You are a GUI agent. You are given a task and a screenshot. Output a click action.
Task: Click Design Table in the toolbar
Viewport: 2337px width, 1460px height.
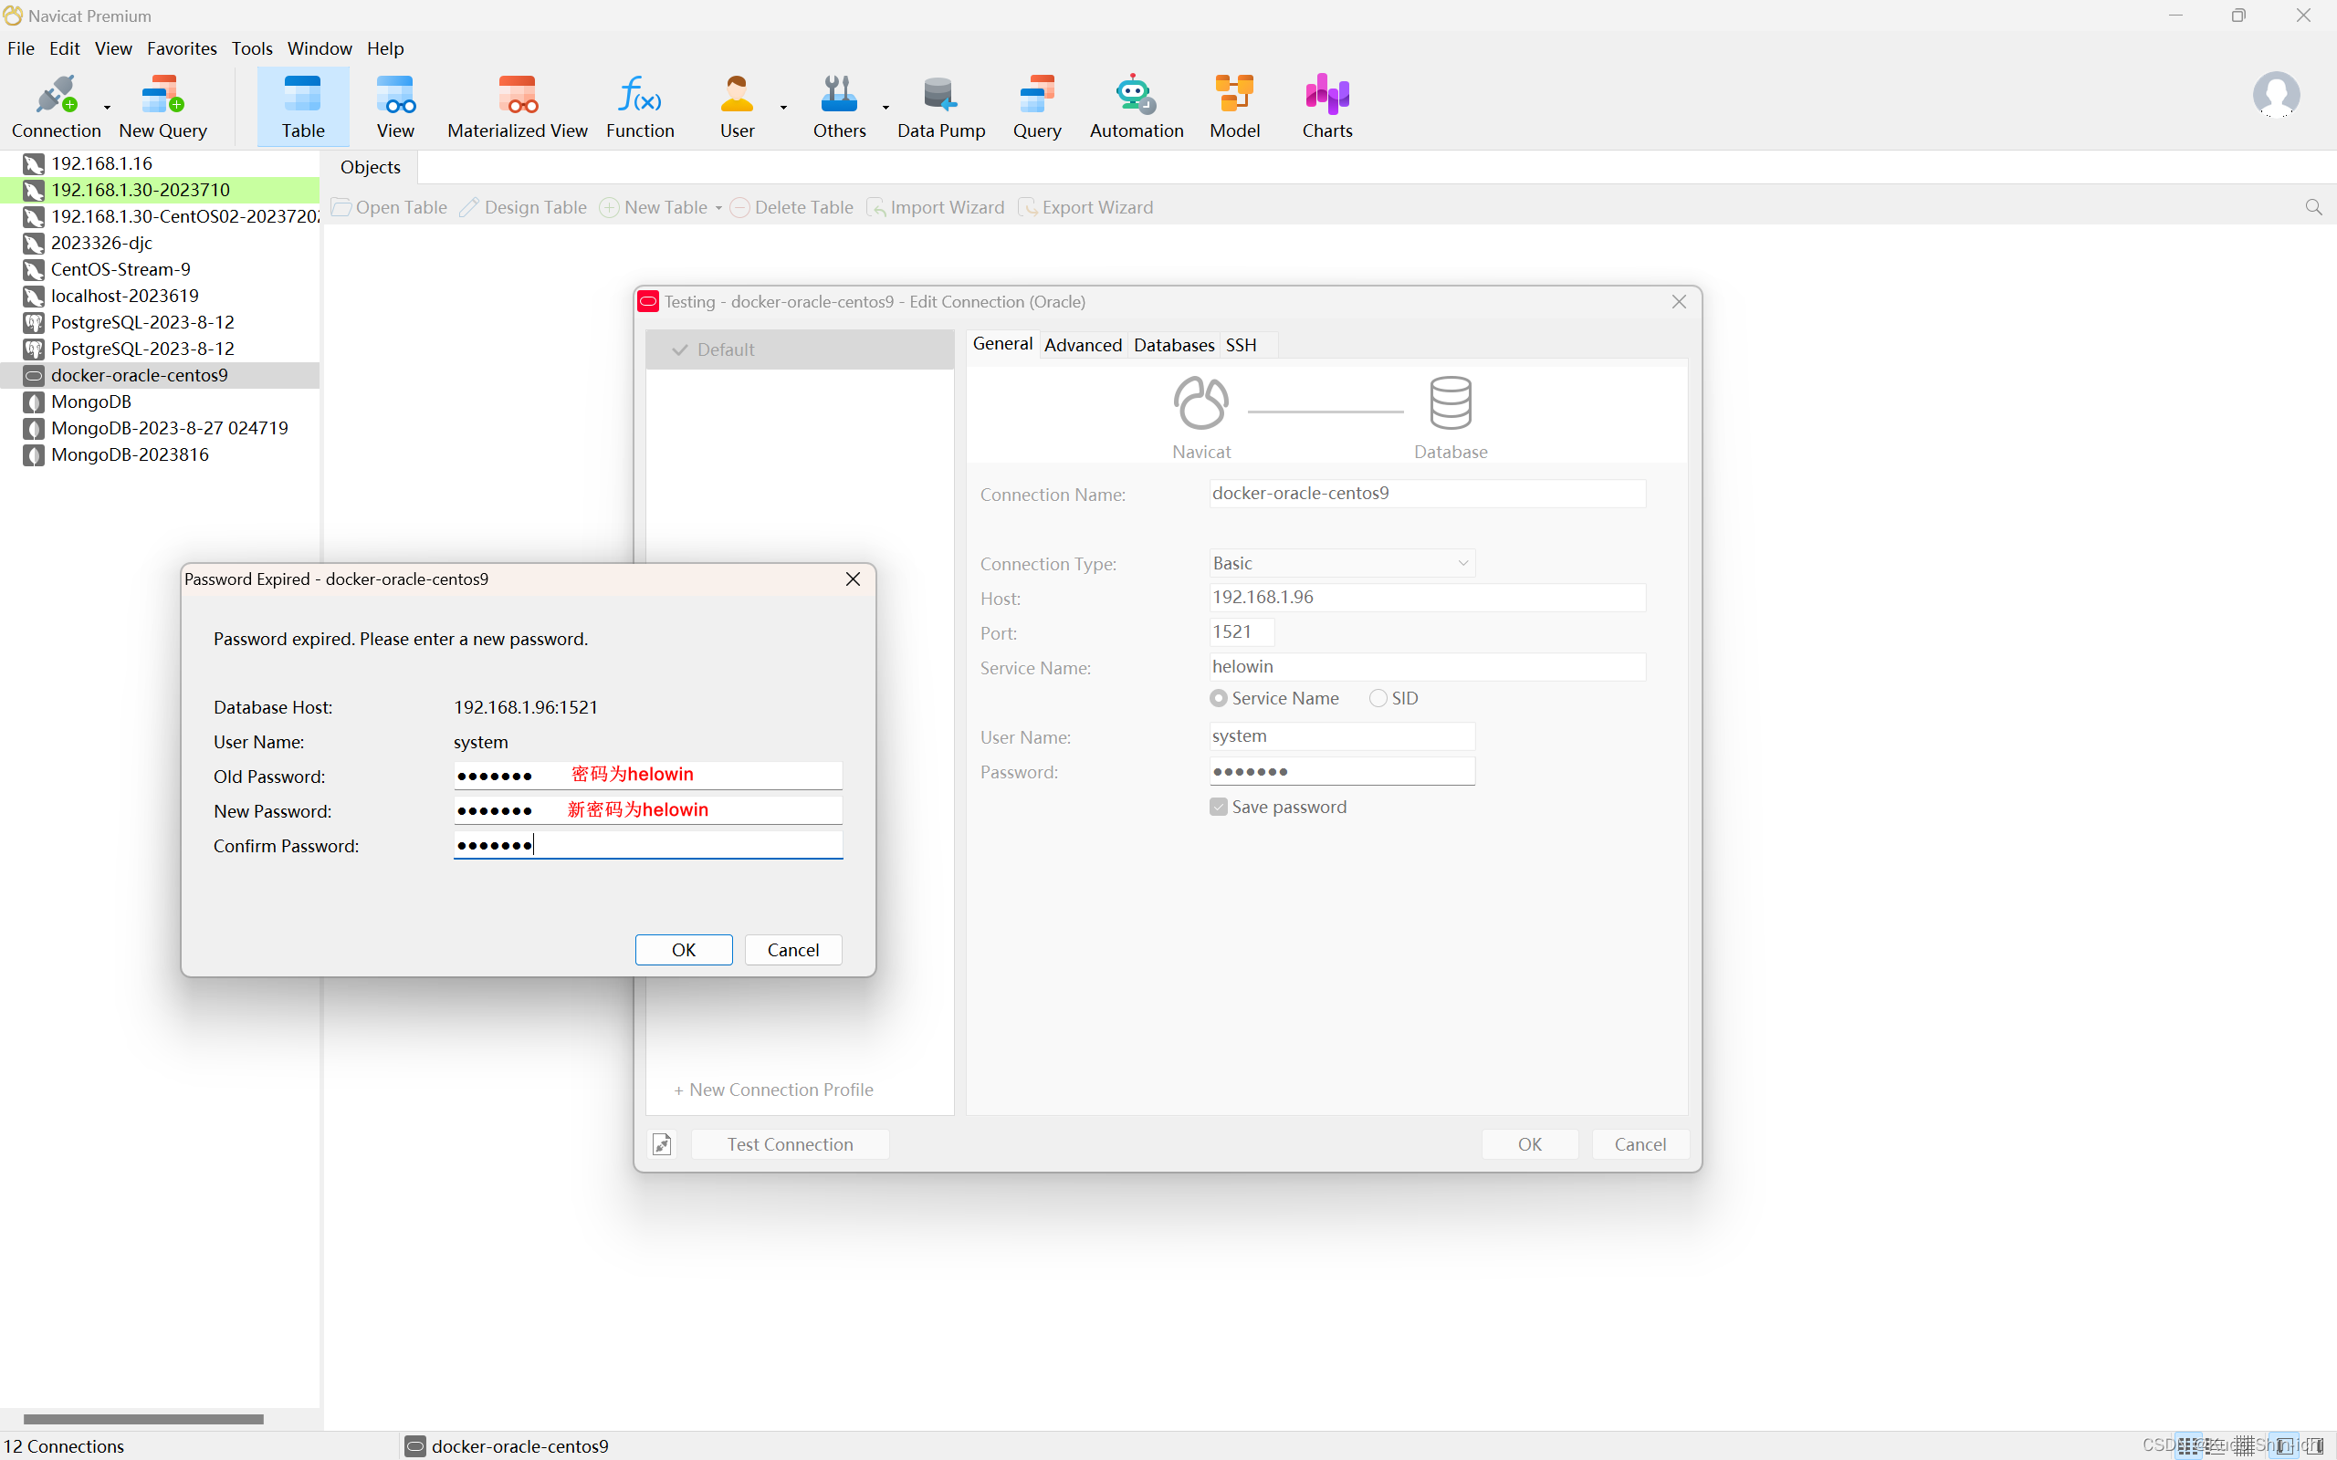click(523, 208)
